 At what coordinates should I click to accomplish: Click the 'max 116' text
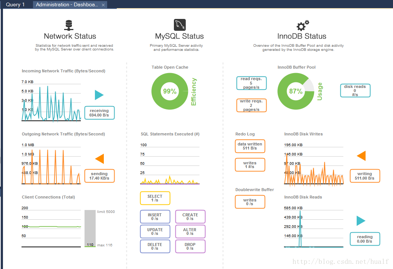pyautogui.click(x=105, y=245)
